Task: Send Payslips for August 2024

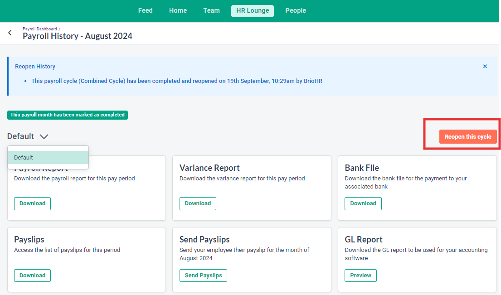Action: point(203,275)
